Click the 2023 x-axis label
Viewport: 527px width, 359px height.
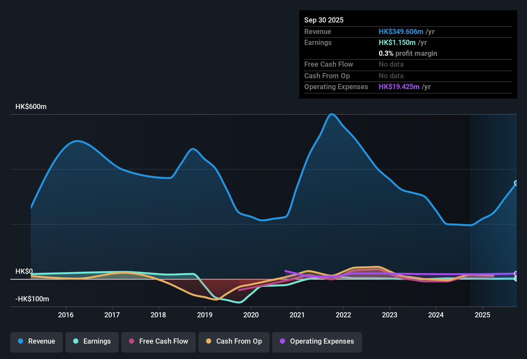coord(390,315)
